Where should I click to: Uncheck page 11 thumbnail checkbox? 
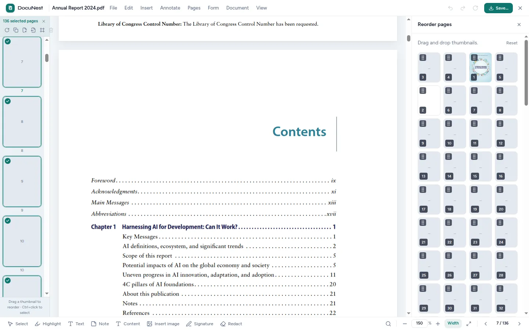[x=8, y=280]
